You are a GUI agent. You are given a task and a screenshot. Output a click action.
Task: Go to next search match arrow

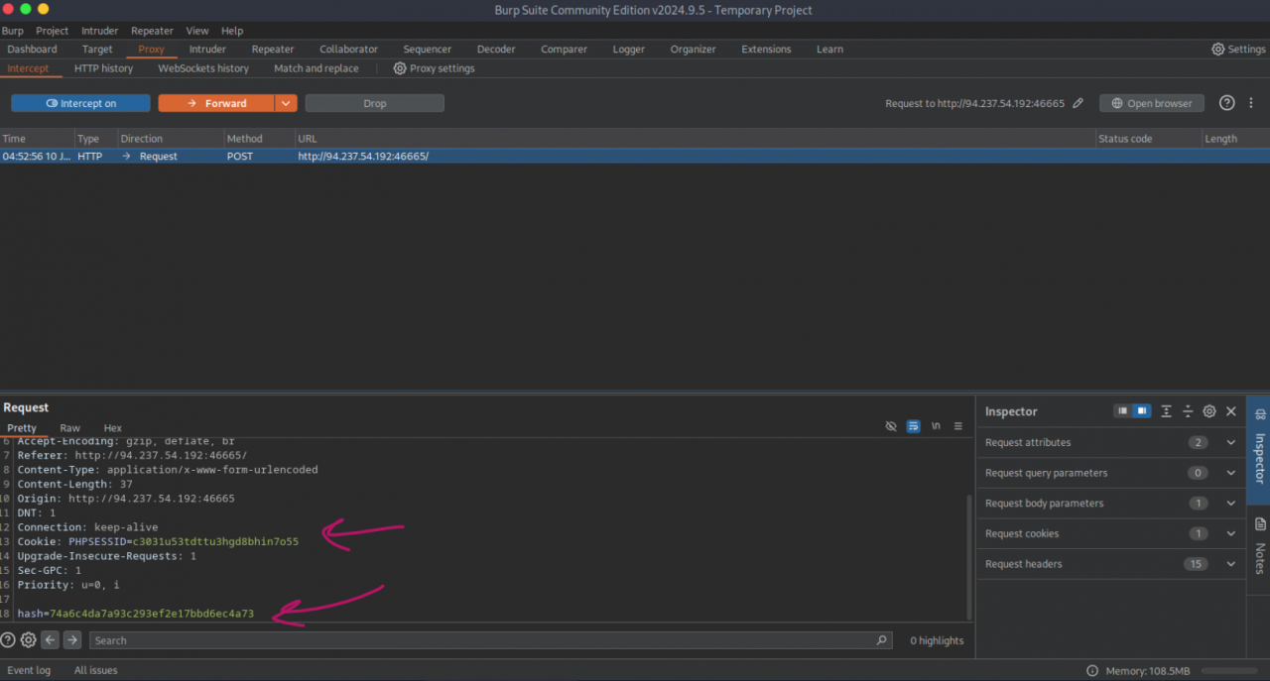coord(71,640)
